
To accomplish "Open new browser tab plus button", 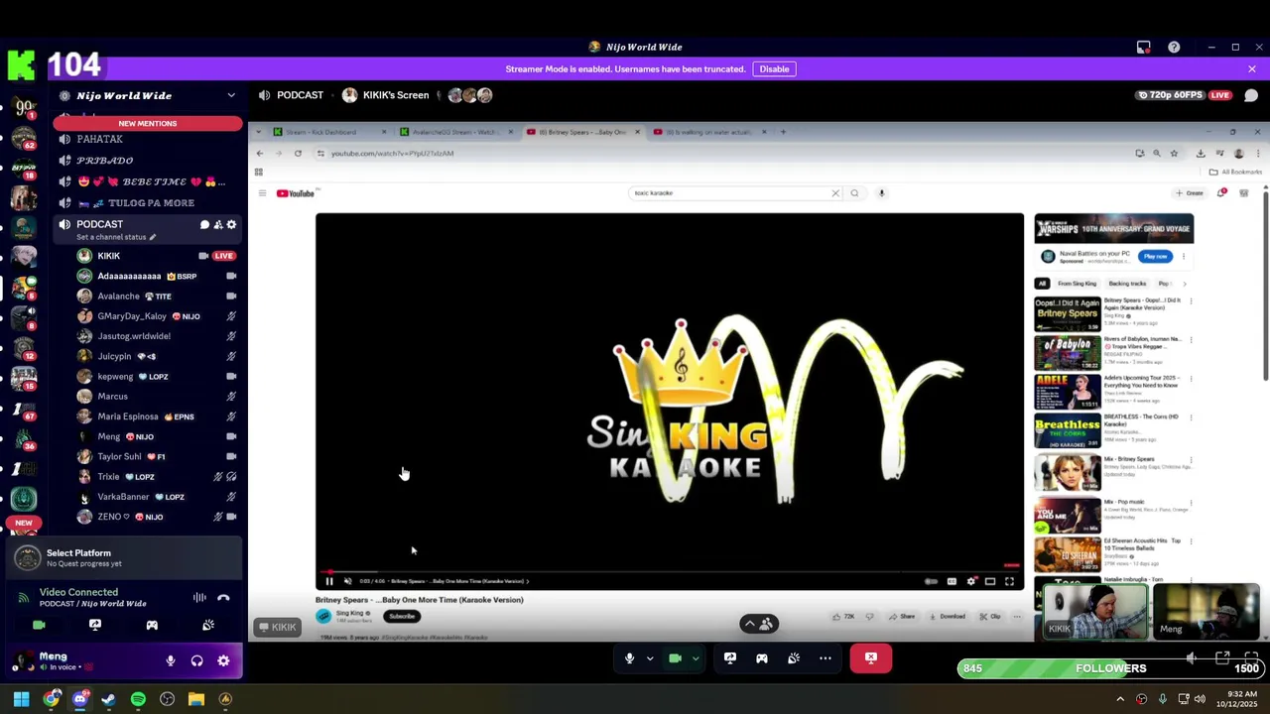I will (783, 132).
